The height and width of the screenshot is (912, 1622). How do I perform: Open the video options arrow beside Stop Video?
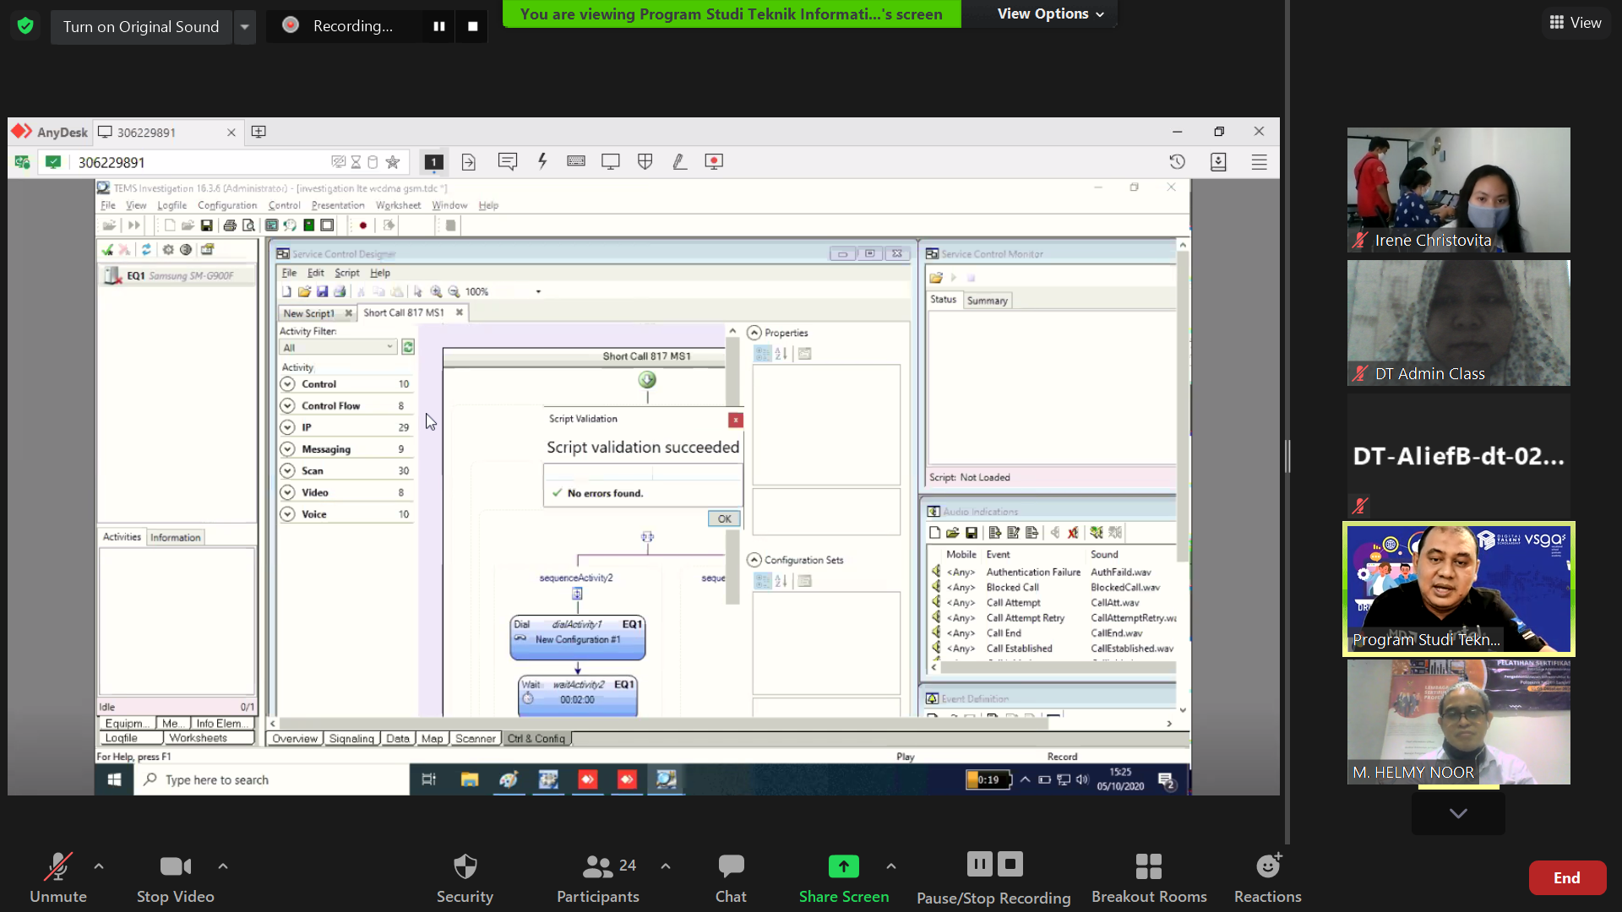click(x=223, y=866)
